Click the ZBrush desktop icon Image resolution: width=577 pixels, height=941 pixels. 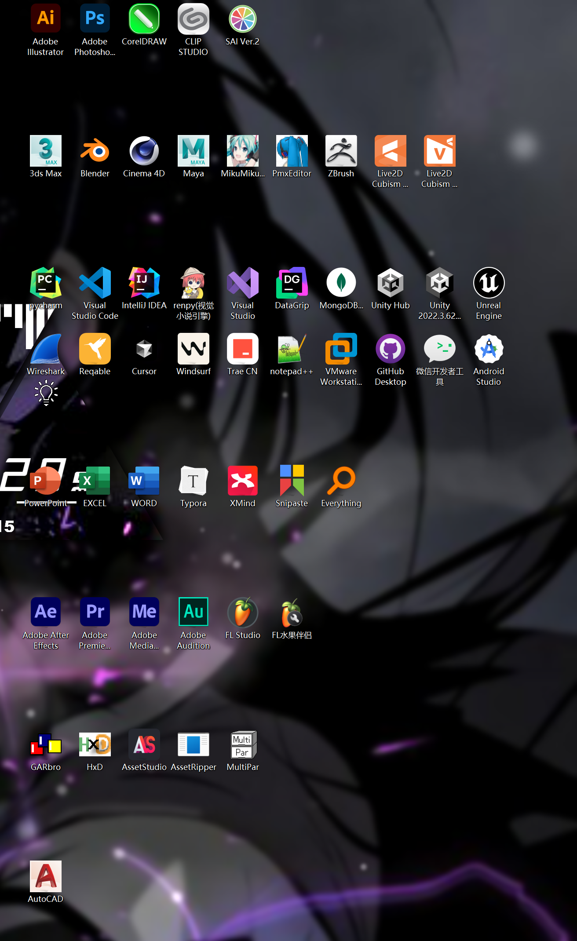coord(341,151)
